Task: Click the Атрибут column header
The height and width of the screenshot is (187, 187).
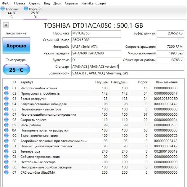Action: click(27, 82)
